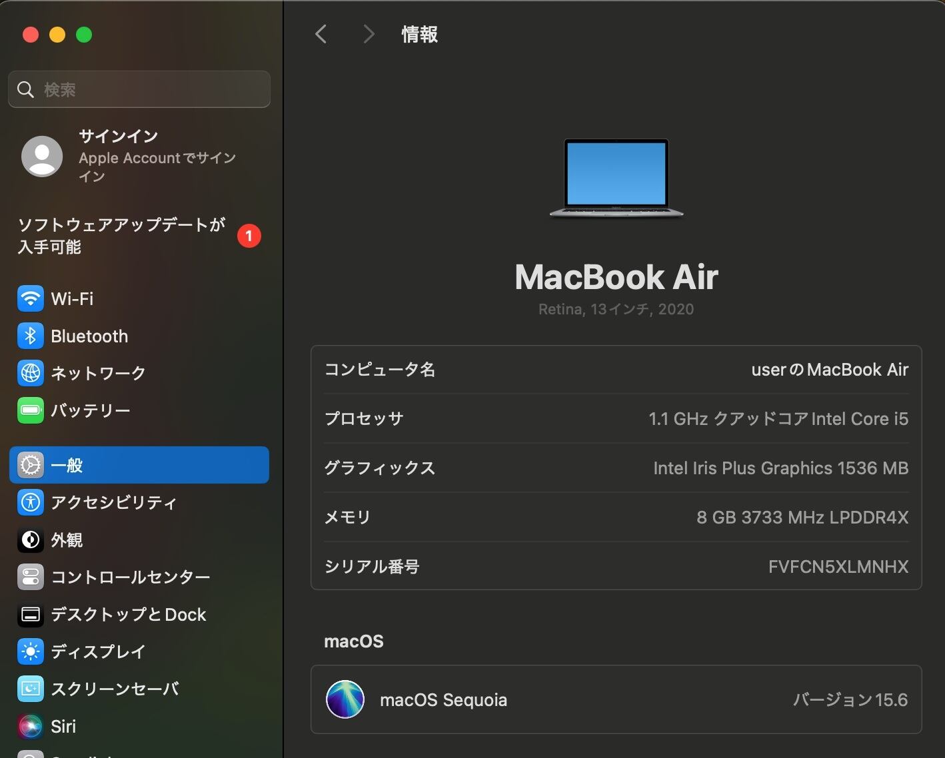
Task: Click the 情報 page title
Action: pos(420,34)
